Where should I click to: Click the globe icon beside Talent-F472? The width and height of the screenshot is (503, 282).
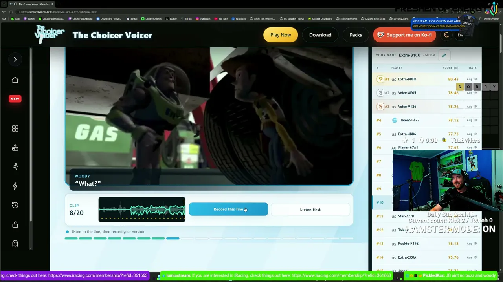(395, 120)
